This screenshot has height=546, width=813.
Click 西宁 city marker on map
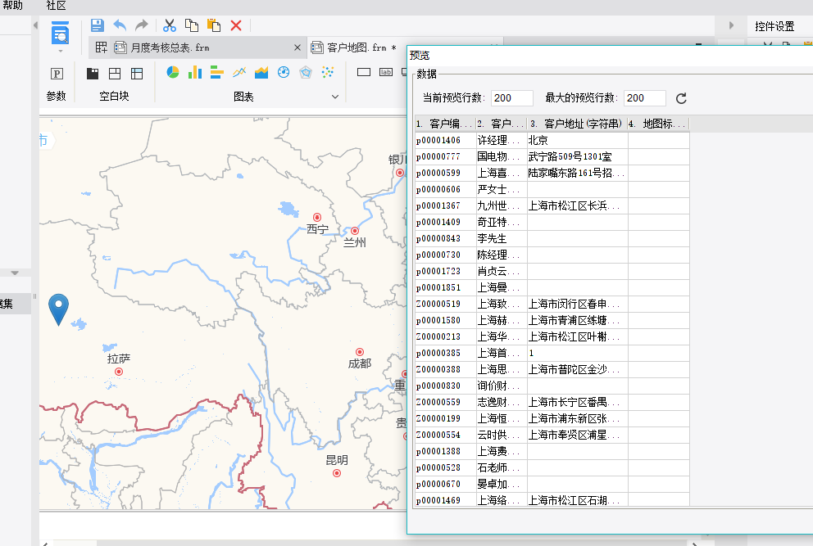(317, 217)
